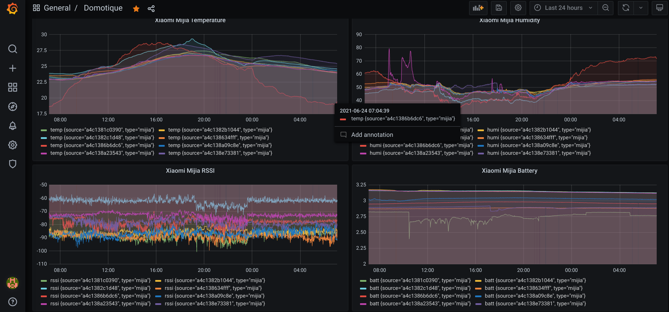
Task: Toggle temp a4c138e73381 series in legend
Action: [220, 153]
